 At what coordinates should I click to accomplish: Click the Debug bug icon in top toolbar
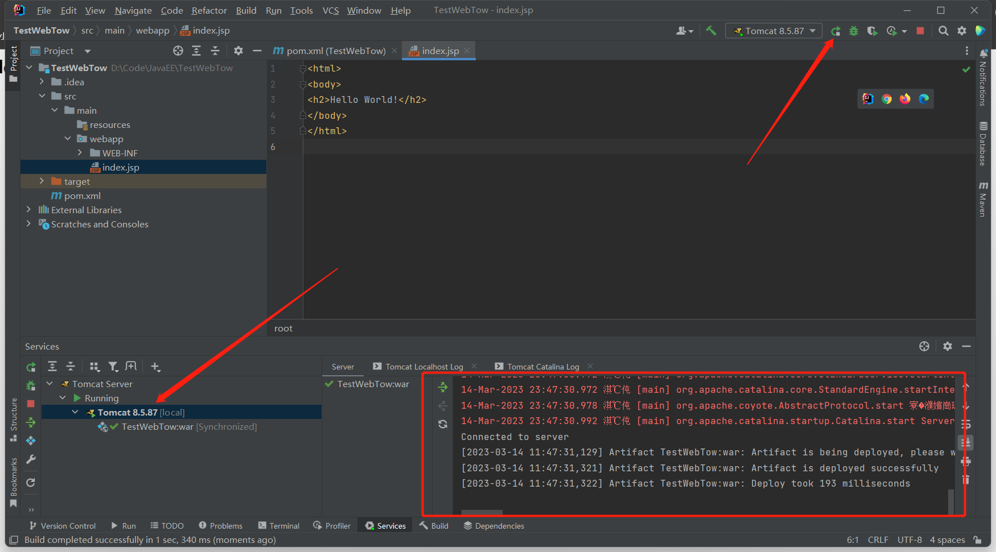[854, 31]
